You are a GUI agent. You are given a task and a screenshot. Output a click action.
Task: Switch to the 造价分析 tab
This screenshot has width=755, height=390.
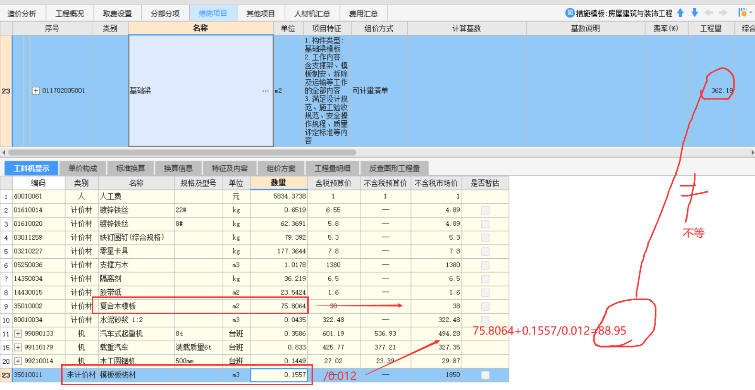pos(22,14)
